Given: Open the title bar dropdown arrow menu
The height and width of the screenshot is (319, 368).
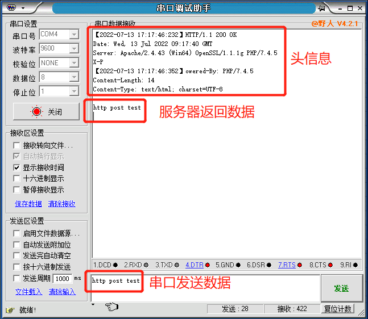Looking at the screenshot, I should coord(23,8).
